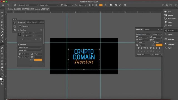The image size is (178, 100).
Task: Open the search icon in options bar
Action: (167, 5)
